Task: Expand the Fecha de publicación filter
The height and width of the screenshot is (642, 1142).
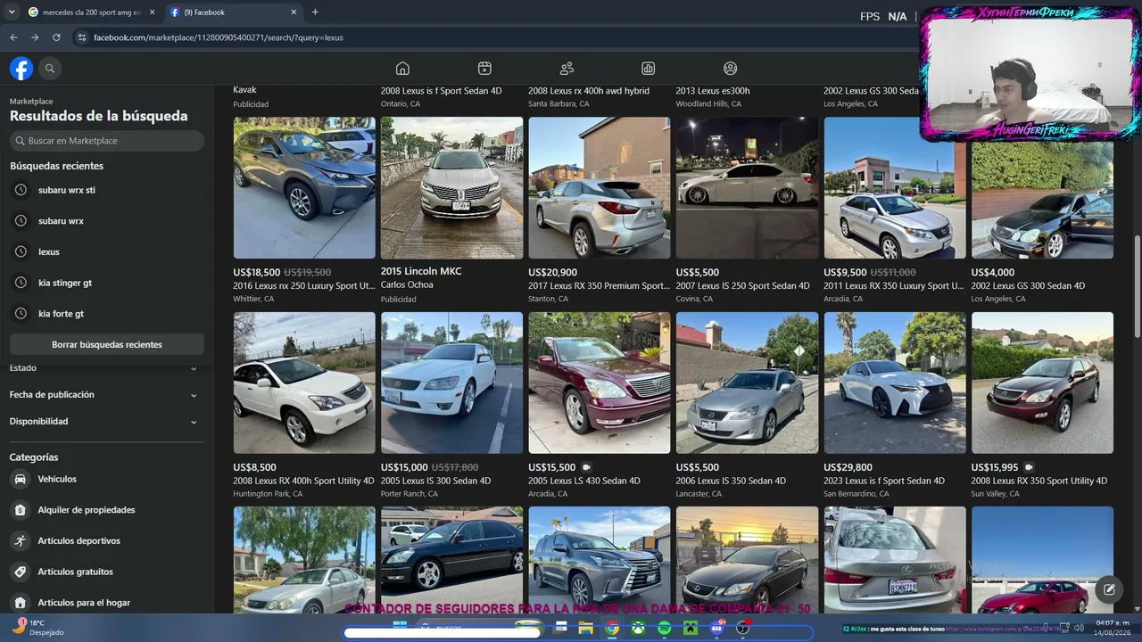Action: click(106, 395)
